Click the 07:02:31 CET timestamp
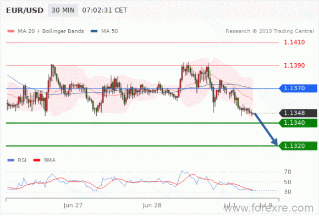319x216 pixels. pos(105,10)
